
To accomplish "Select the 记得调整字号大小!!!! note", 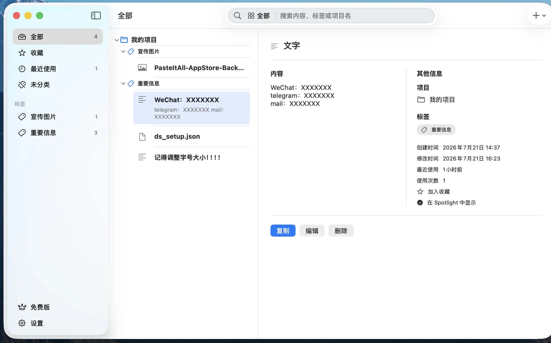I will (x=192, y=157).
